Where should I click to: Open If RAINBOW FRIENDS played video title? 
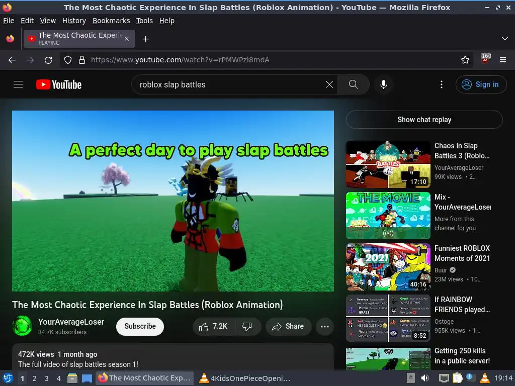(x=462, y=304)
